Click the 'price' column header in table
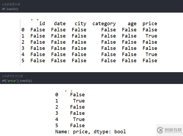 [x=150, y=24]
